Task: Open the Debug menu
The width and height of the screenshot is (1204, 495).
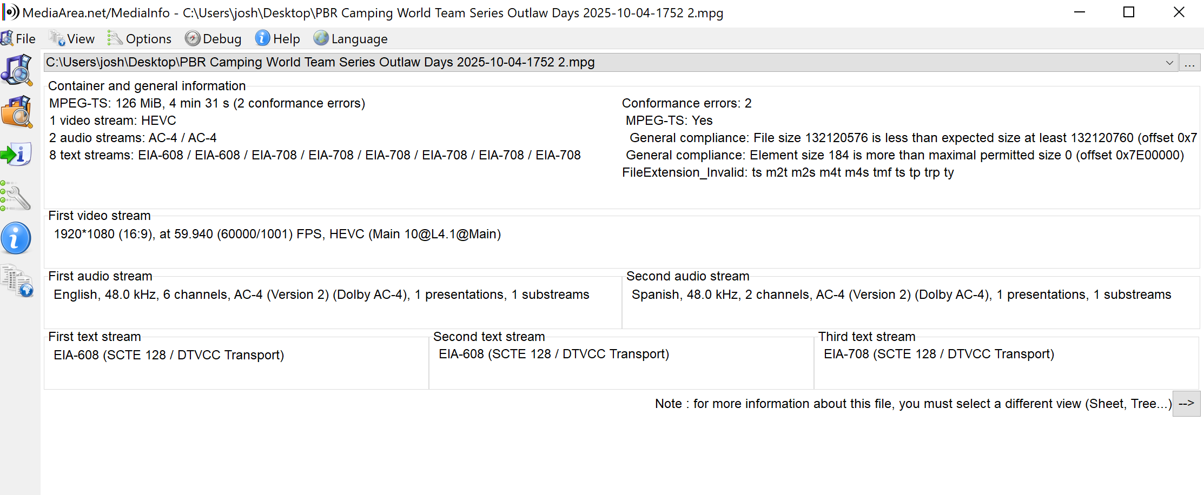Action: [x=213, y=39]
